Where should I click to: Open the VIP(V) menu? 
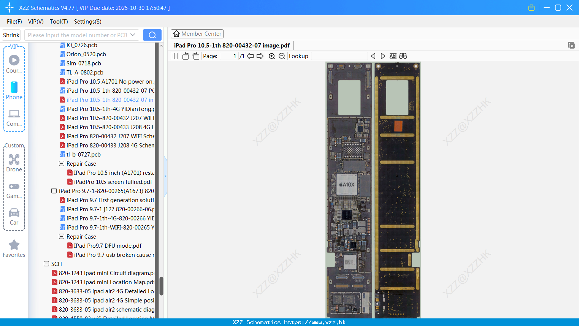[x=36, y=22]
